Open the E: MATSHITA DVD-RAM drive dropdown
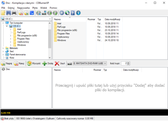168x128 pixels. 105,63
